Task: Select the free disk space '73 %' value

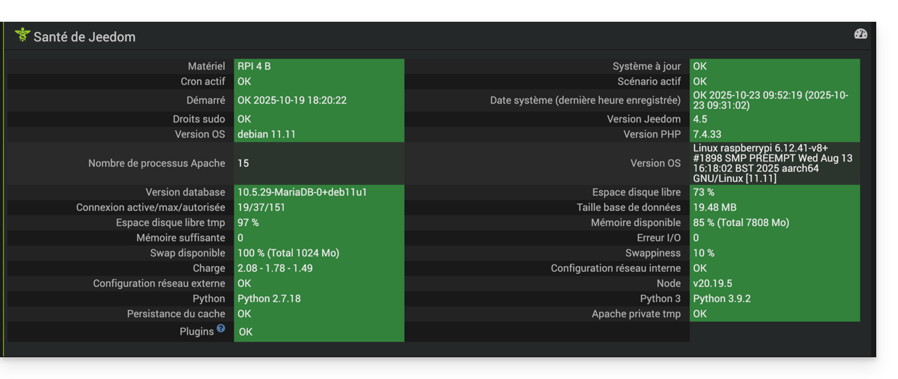Action: (x=704, y=192)
